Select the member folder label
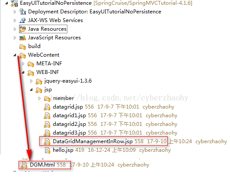This screenshot has width=230, height=186. click(64, 98)
